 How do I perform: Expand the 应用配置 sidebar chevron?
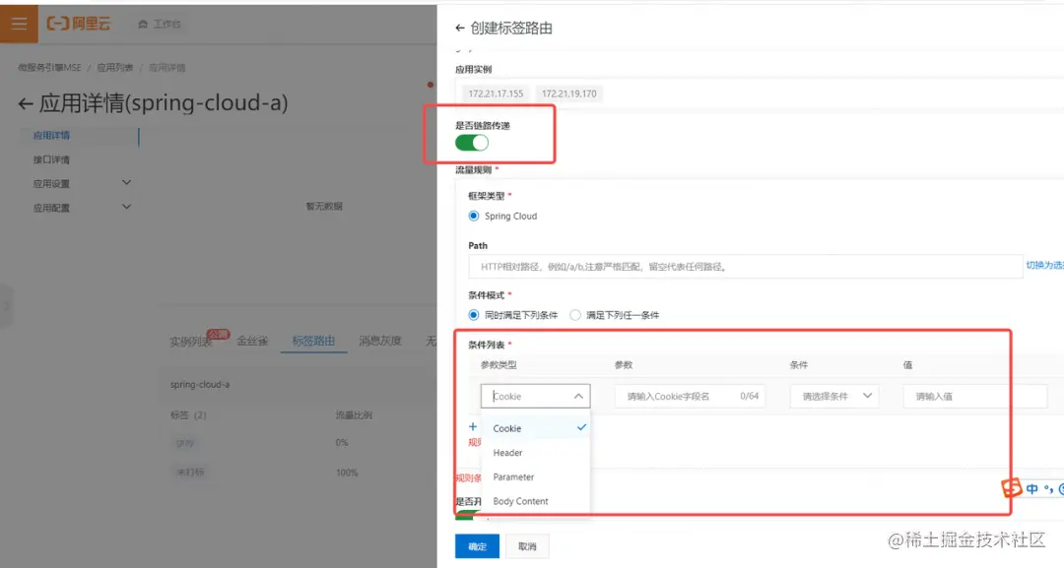(x=126, y=208)
